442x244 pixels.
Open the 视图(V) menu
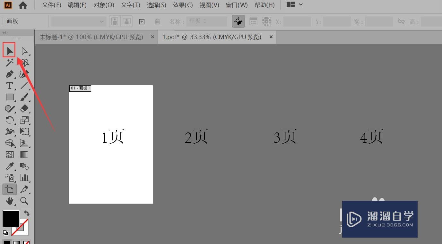click(x=209, y=5)
